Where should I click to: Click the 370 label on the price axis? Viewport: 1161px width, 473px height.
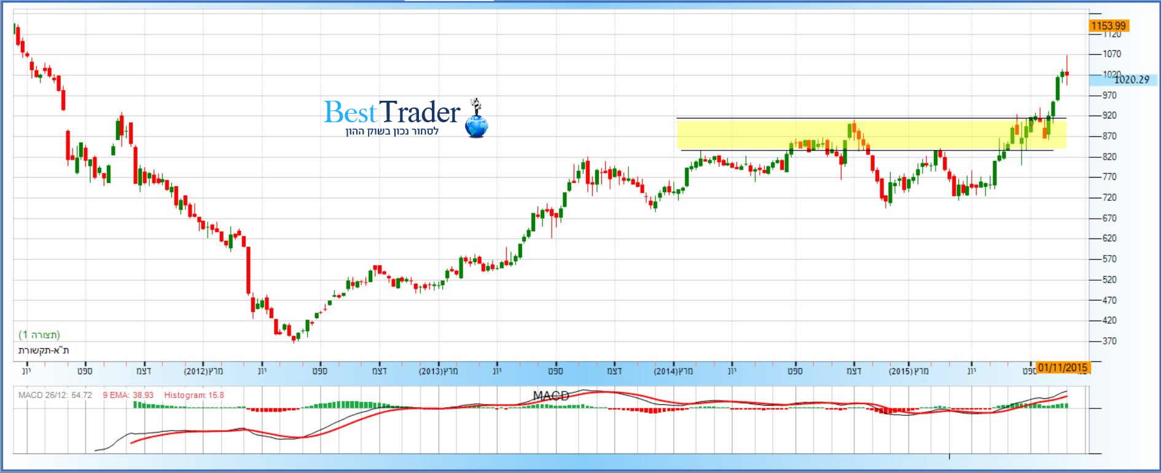click(x=1109, y=341)
